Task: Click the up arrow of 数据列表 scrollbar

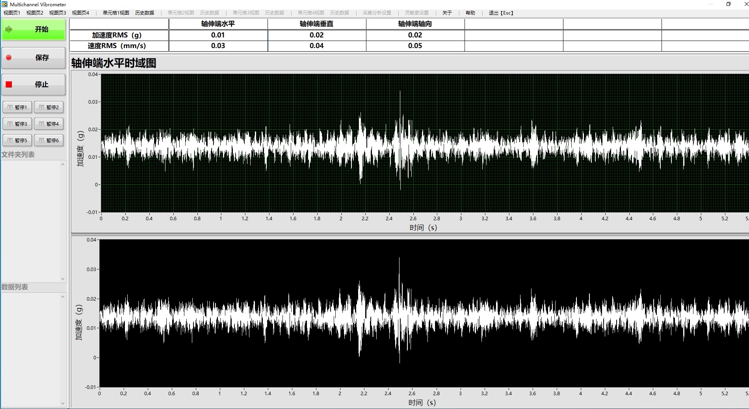Action: coord(63,297)
